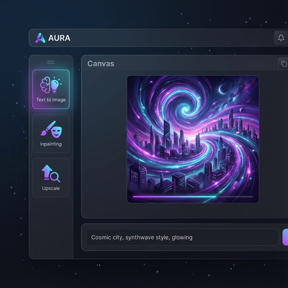Click the mask face icon in Inpainting

(x=56, y=132)
